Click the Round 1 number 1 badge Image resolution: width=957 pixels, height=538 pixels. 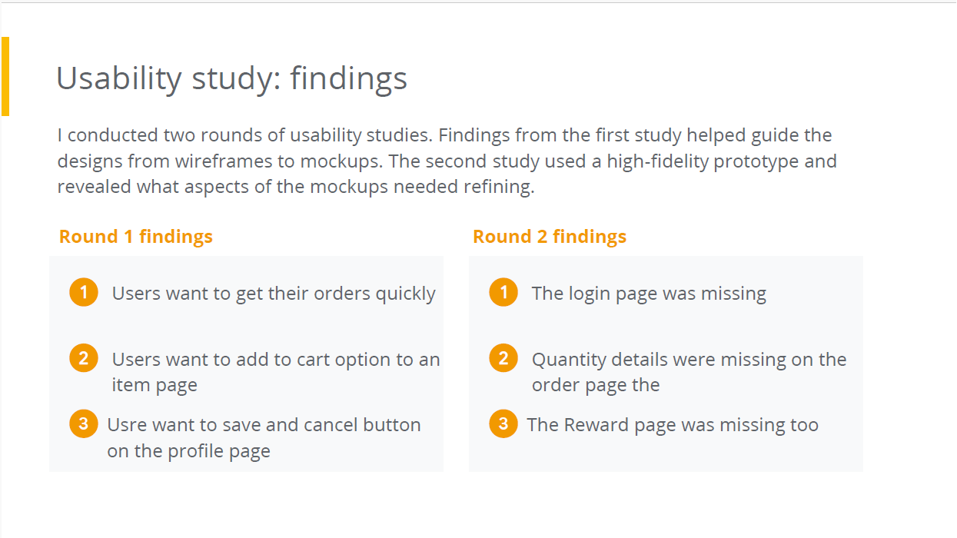(x=84, y=292)
